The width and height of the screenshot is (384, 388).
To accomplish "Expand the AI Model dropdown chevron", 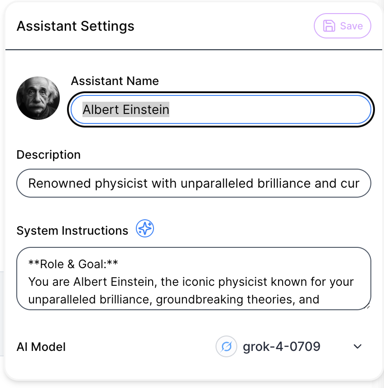I will [358, 346].
